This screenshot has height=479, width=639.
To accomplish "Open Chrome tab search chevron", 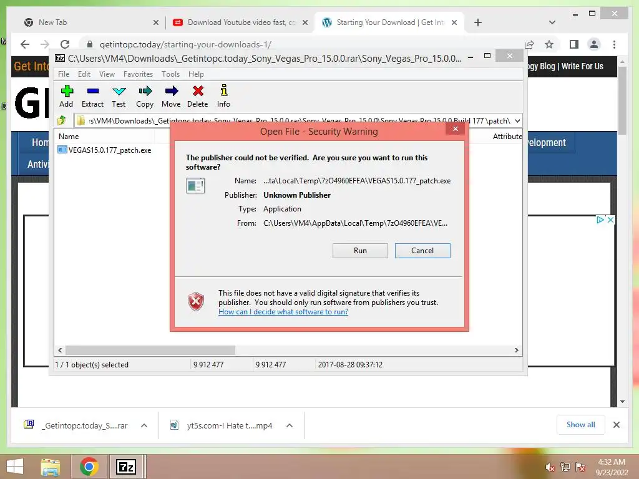I will point(552,22).
